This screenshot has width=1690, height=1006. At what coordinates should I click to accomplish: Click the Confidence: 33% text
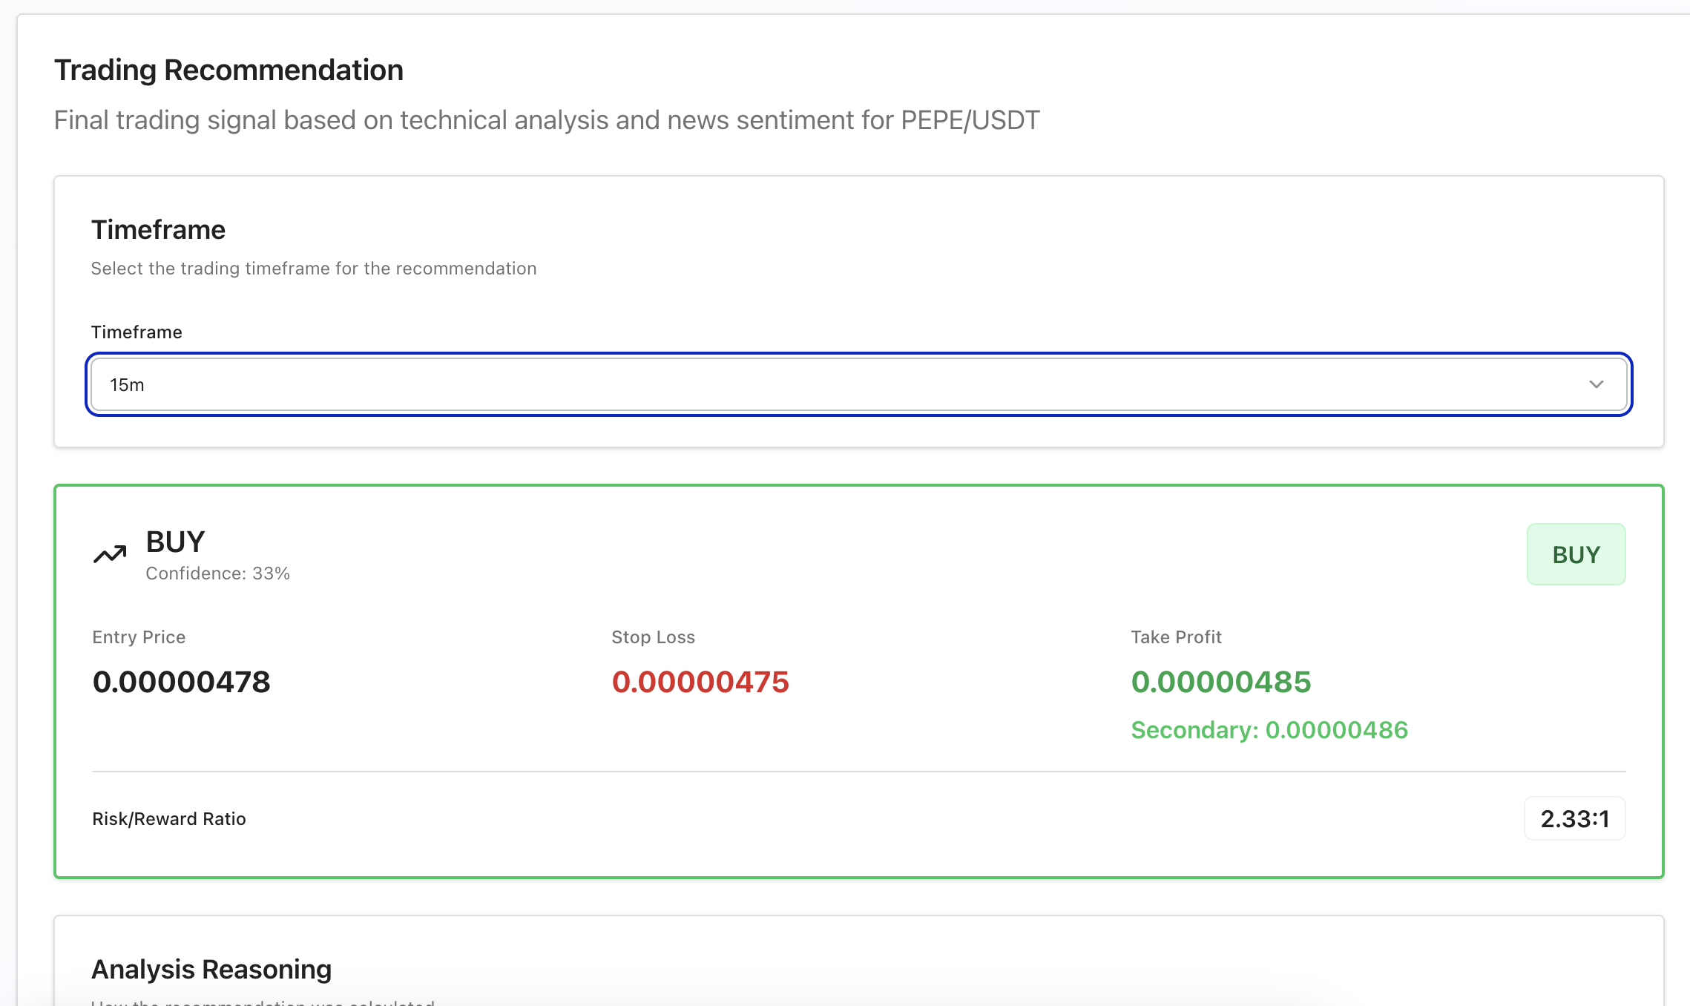tap(217, 573)
